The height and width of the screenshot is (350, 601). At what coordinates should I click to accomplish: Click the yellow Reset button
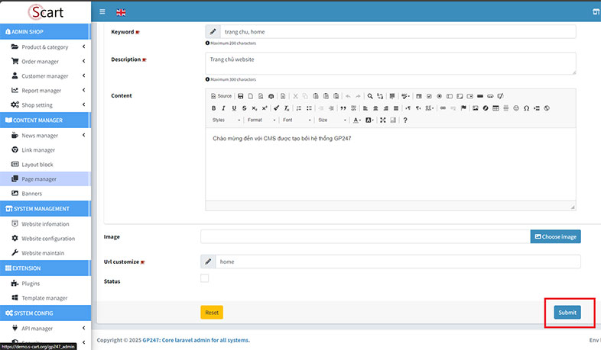pos(212,313)
